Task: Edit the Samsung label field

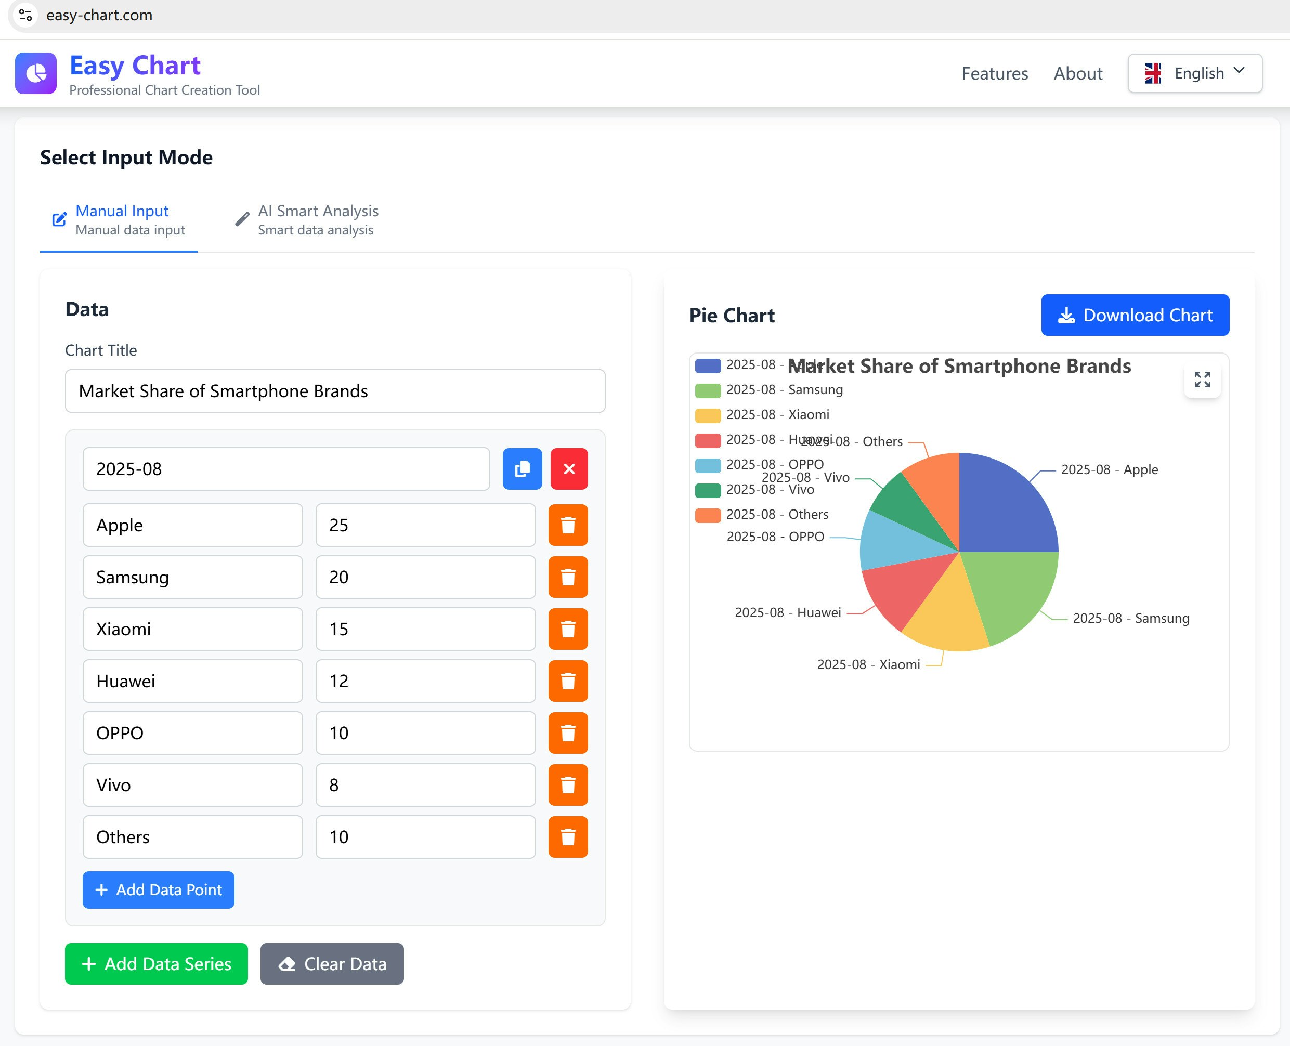Action: [193, 577]
